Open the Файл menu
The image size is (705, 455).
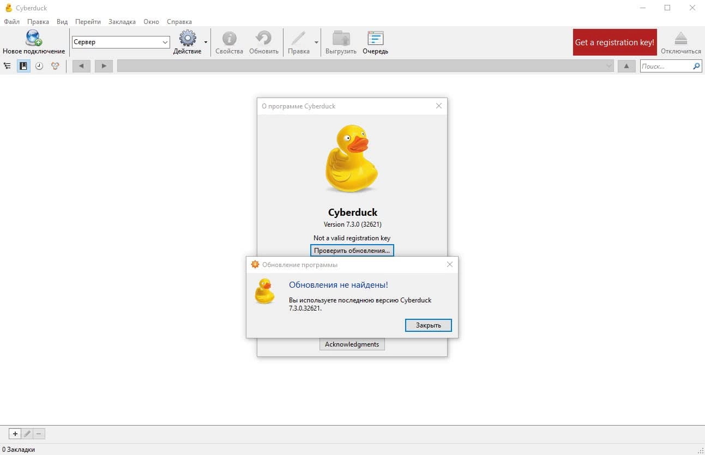(x=11, y=22)
